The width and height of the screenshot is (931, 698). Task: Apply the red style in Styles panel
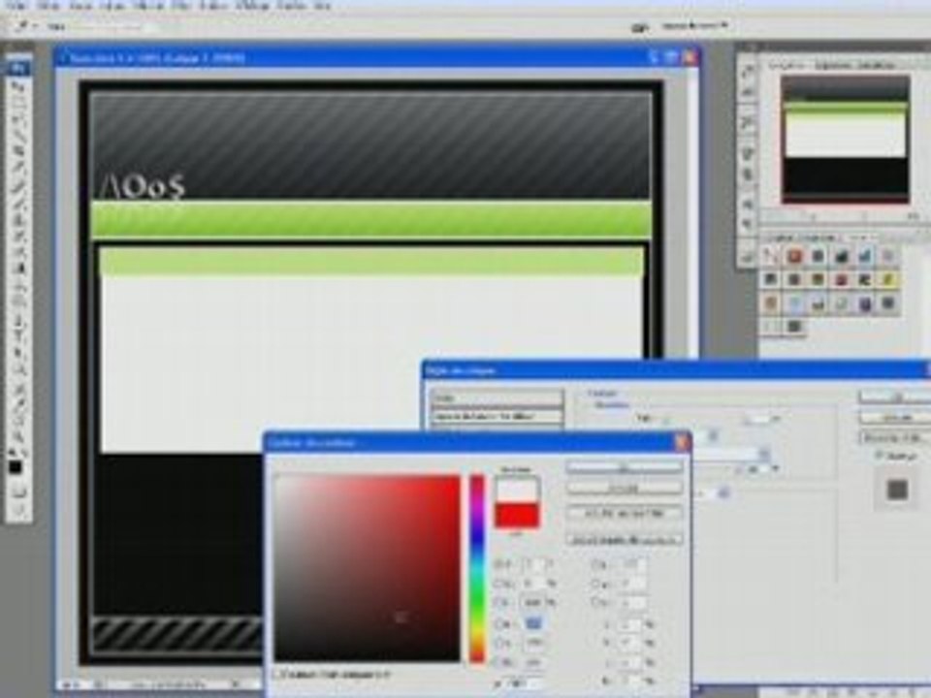point(794,256)
